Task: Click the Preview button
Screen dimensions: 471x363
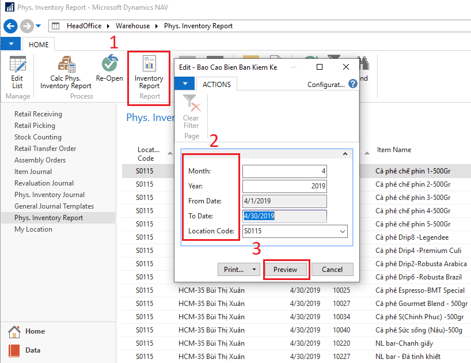Action: pyautogui.click(x=286, y=269)
